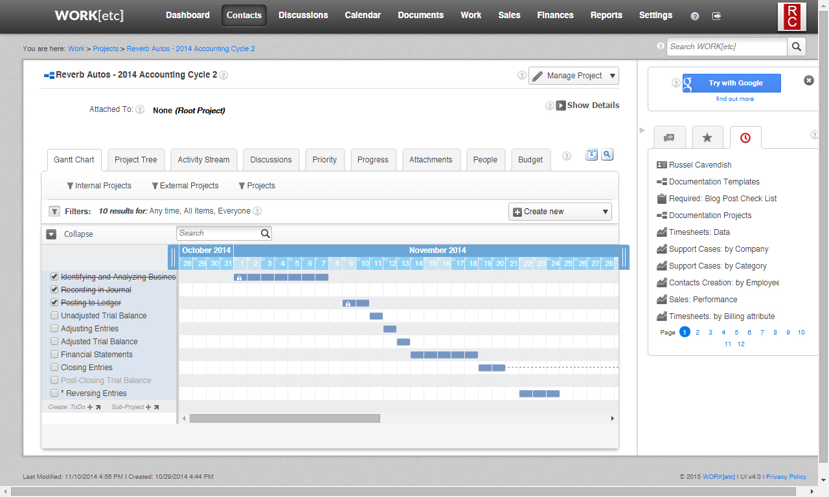This screenshot has height=497, width=829.
Task: Click the logout icon in top bar
Action: pos(716,16)
